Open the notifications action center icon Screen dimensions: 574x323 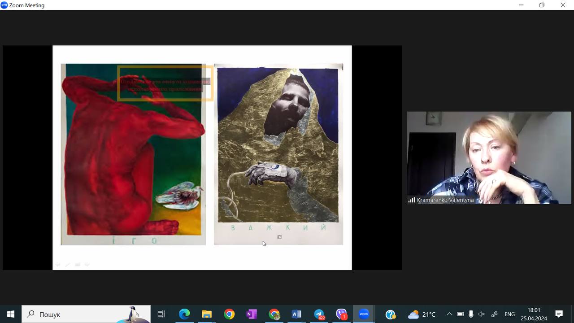[559, 314]
